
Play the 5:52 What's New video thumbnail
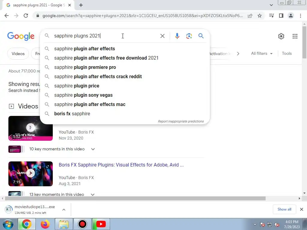coord(31,128)
